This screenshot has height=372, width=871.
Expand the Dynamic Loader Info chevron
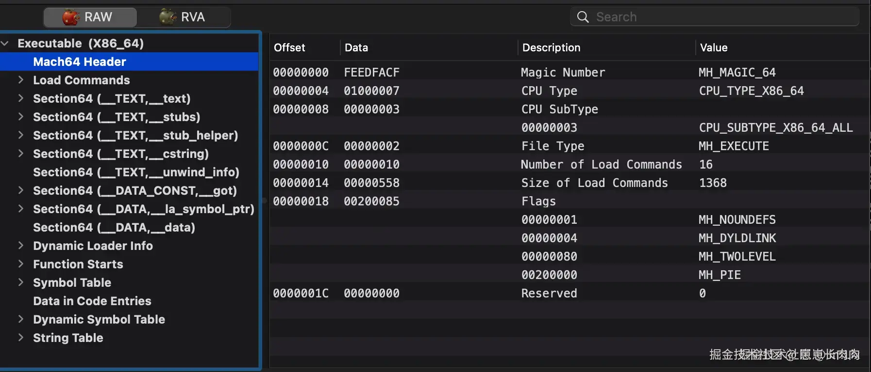[21, 246]
